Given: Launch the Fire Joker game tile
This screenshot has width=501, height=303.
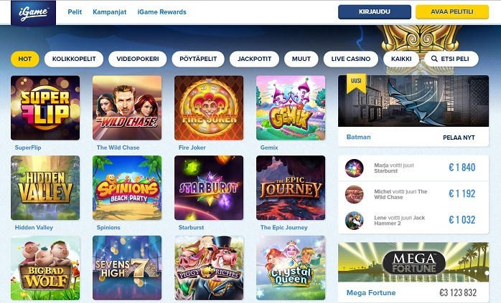Looking at the screenshot, I should [209, 107].
